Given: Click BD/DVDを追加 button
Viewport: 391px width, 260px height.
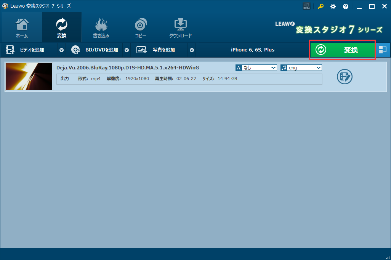Looking at the screenshot, I should (x=95, y=50).
